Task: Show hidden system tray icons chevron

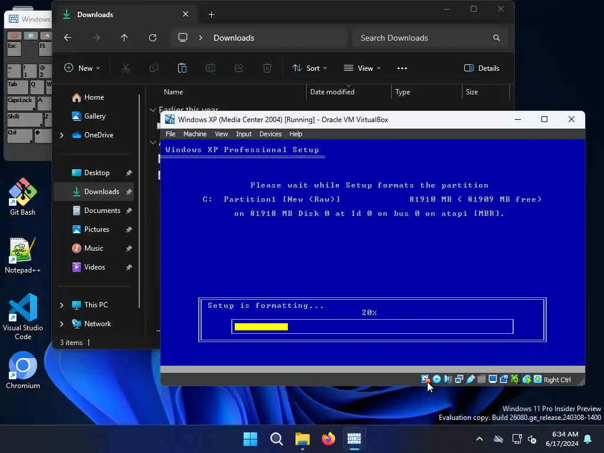Action: point(480,439)
